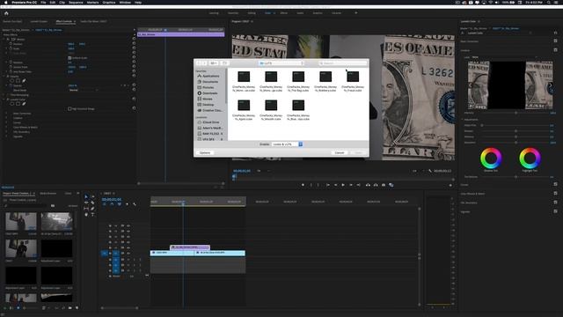Image resolution: width=563 pixels, height=317 pixels.
Task: Select the purple adjustment layer clip on timeline
Action: coord(190,247)
